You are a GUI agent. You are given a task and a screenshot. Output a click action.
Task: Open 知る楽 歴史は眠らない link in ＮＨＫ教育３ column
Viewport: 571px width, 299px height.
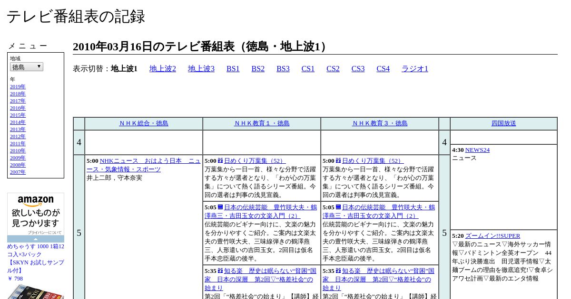pyautogui.click(x=379, y=280)
